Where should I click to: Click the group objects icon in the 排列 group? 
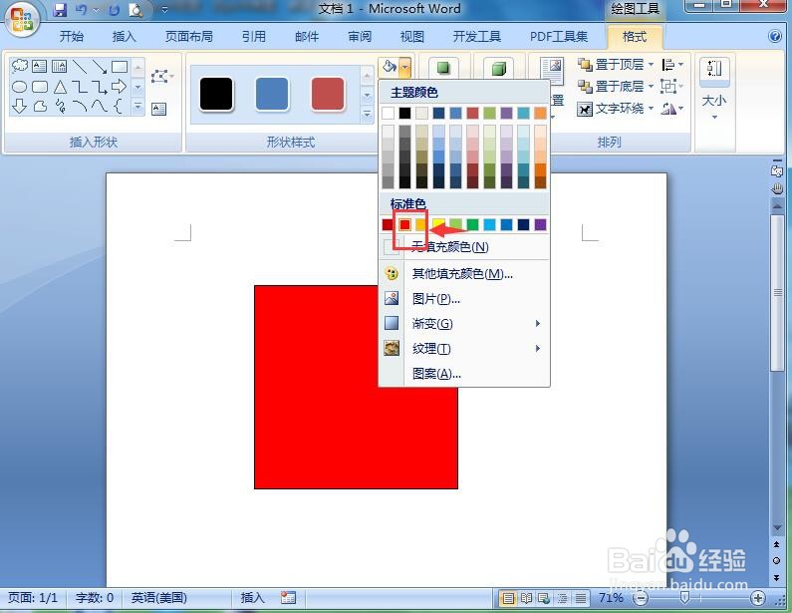point(670,87)
